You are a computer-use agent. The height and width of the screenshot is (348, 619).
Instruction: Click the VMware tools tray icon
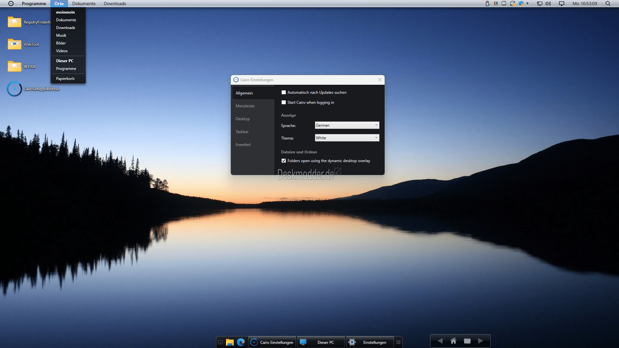pos(504,3)
